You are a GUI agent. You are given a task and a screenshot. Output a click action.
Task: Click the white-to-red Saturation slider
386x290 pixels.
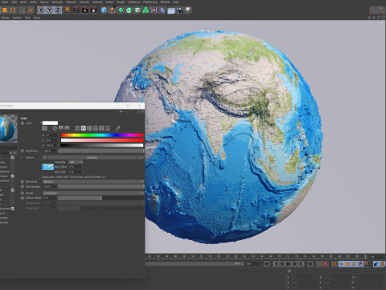[x=102, y=140]
